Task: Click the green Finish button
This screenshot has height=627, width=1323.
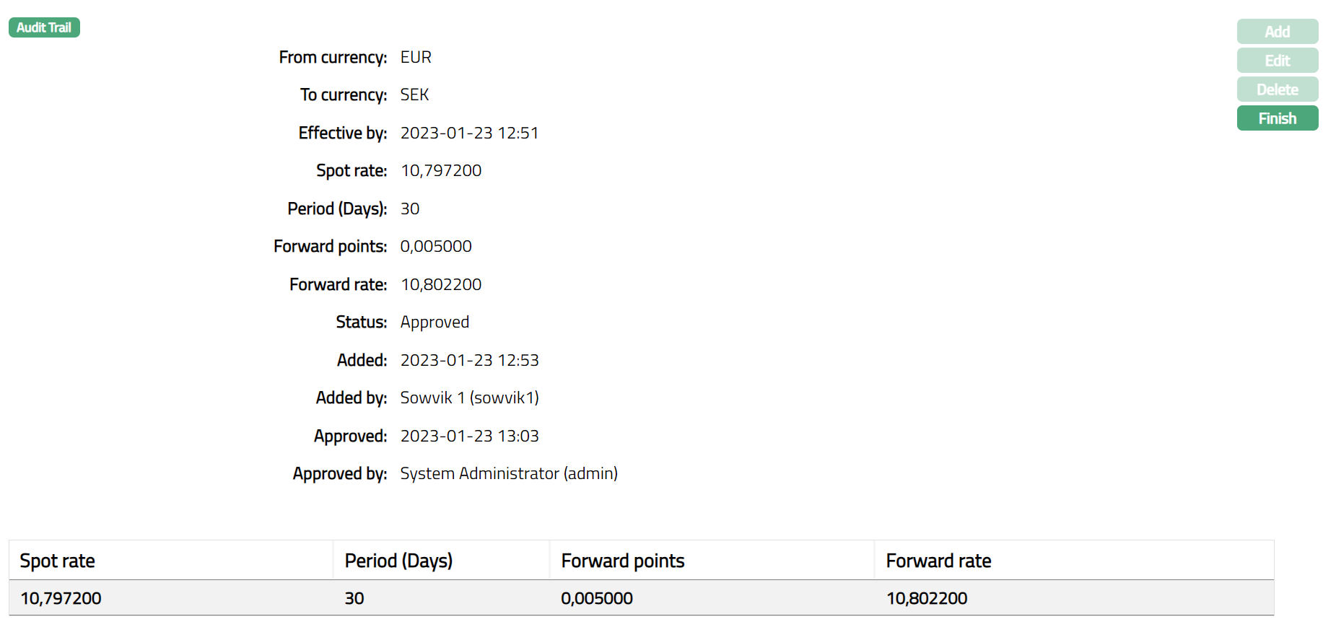Action: pyautogui.click(x=1277, y=118)
